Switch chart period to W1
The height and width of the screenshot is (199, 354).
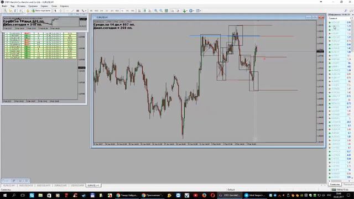coord(127,11)
